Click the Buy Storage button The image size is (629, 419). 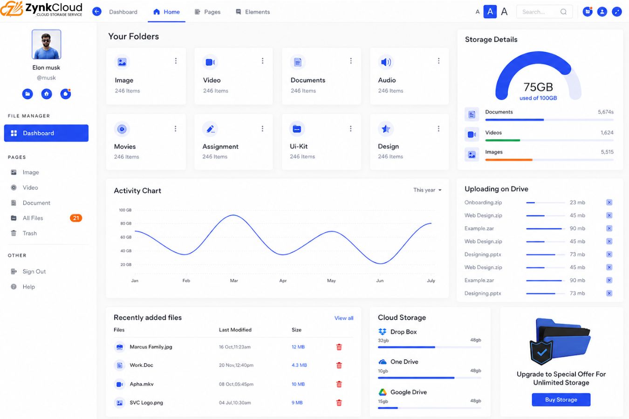[561, 399]
